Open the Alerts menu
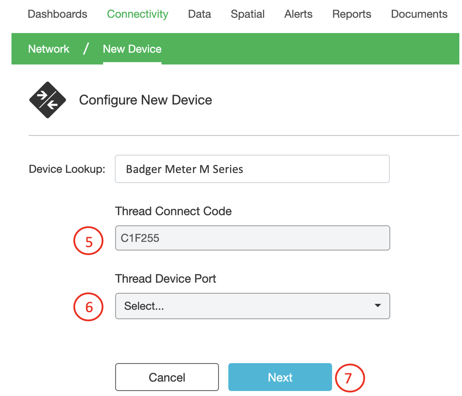Viewport: 462px width, 396px height. pyautogui.click(x=298, y=14)
